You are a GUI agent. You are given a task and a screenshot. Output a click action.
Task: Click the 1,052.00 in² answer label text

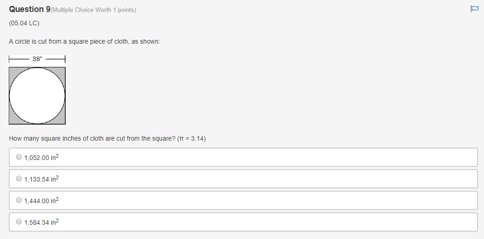[x=41, y=157]
